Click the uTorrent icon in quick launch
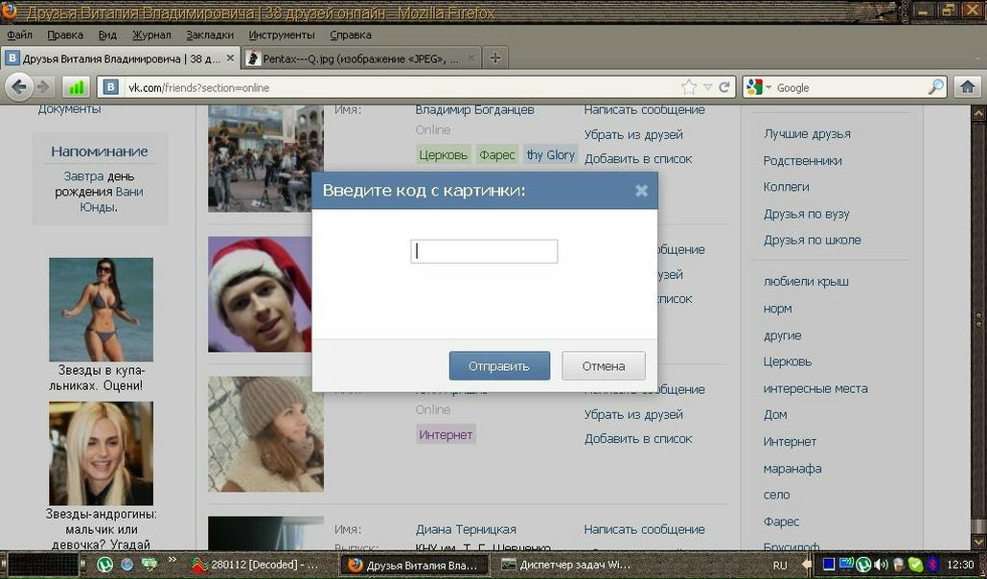Image resolution: width=987 pixels, height=579 pixels. pos(104,565)
